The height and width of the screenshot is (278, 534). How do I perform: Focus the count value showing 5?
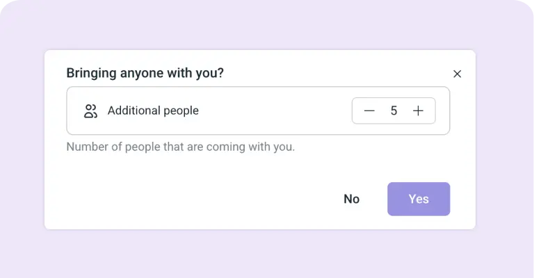394,111
